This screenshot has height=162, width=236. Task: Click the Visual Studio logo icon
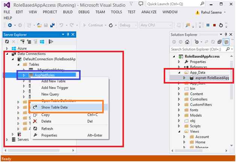coord(7,5)
